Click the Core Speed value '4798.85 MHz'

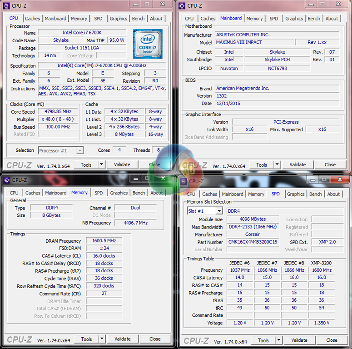pos(58,112)
